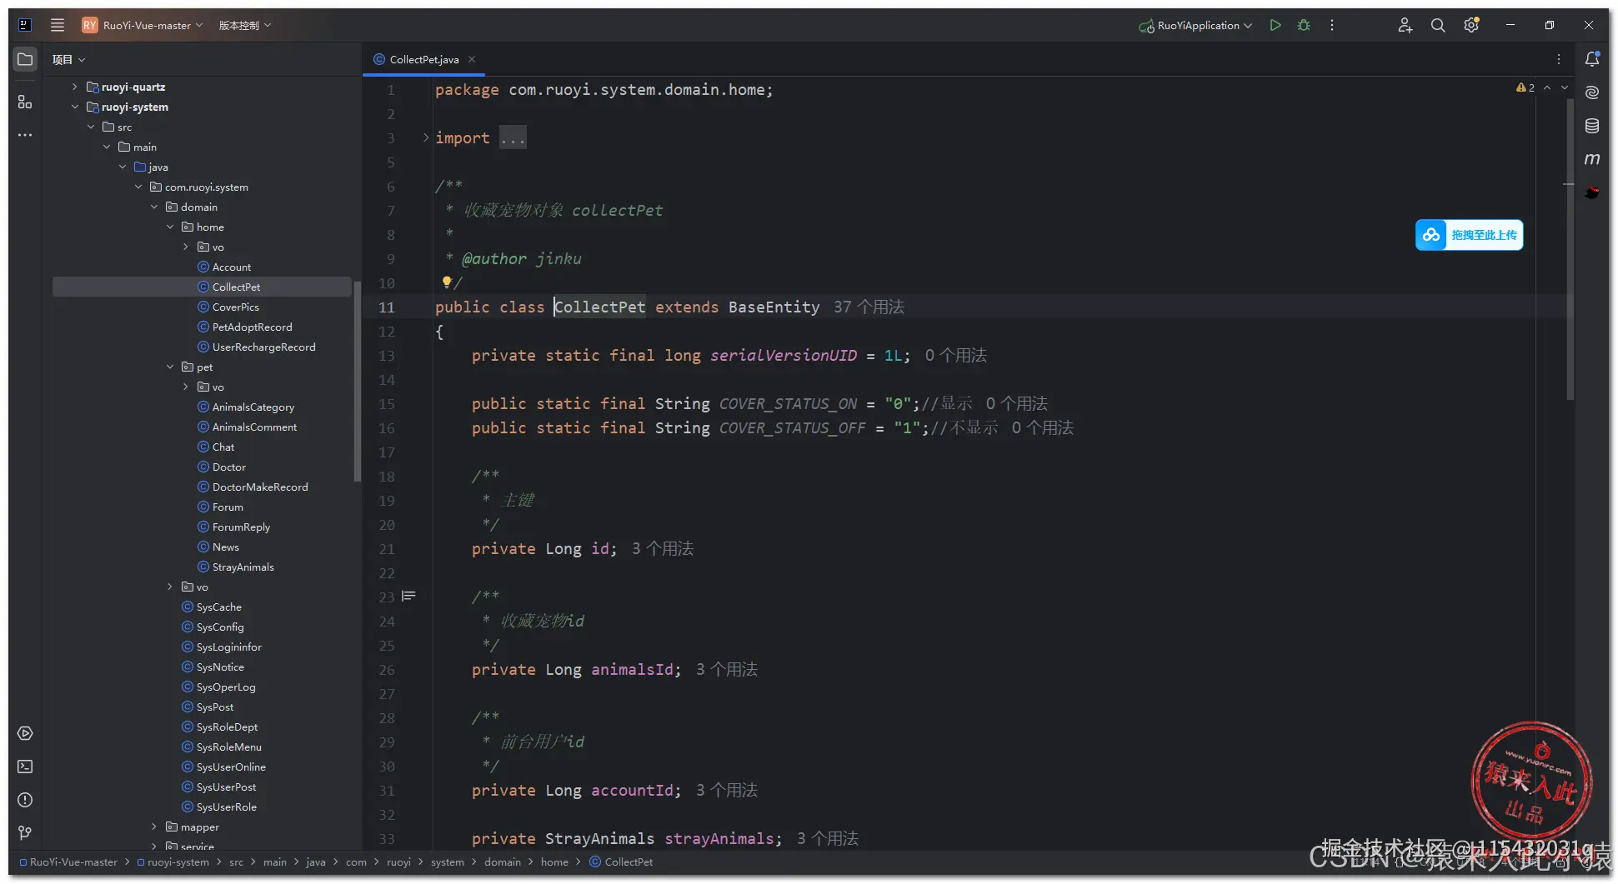Click the home breadcrumb at bottom

pyautogui.click(x=554, y=862)
